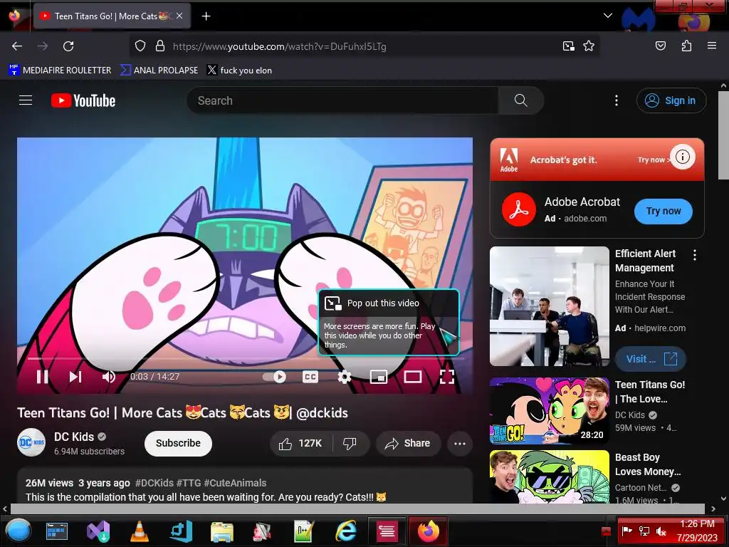Click the #DCKids hashtag
Screen dimensions: 729x547
click(x=154, y=483)
